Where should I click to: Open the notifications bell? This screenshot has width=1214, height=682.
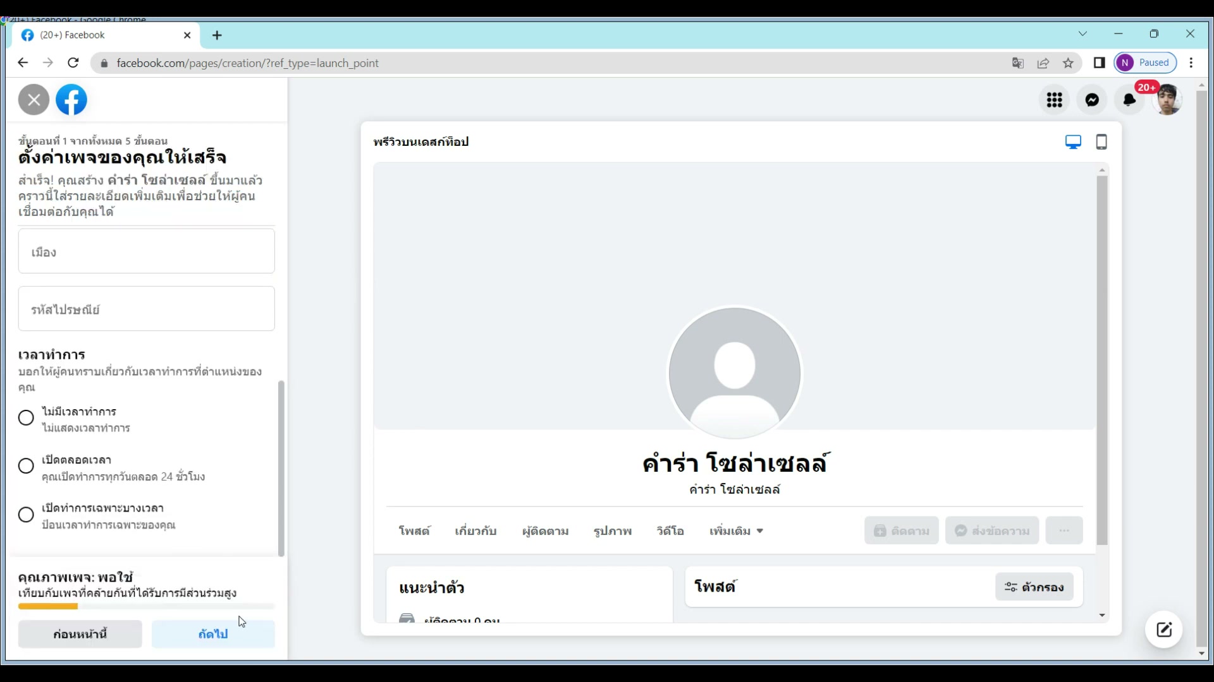1129,100
